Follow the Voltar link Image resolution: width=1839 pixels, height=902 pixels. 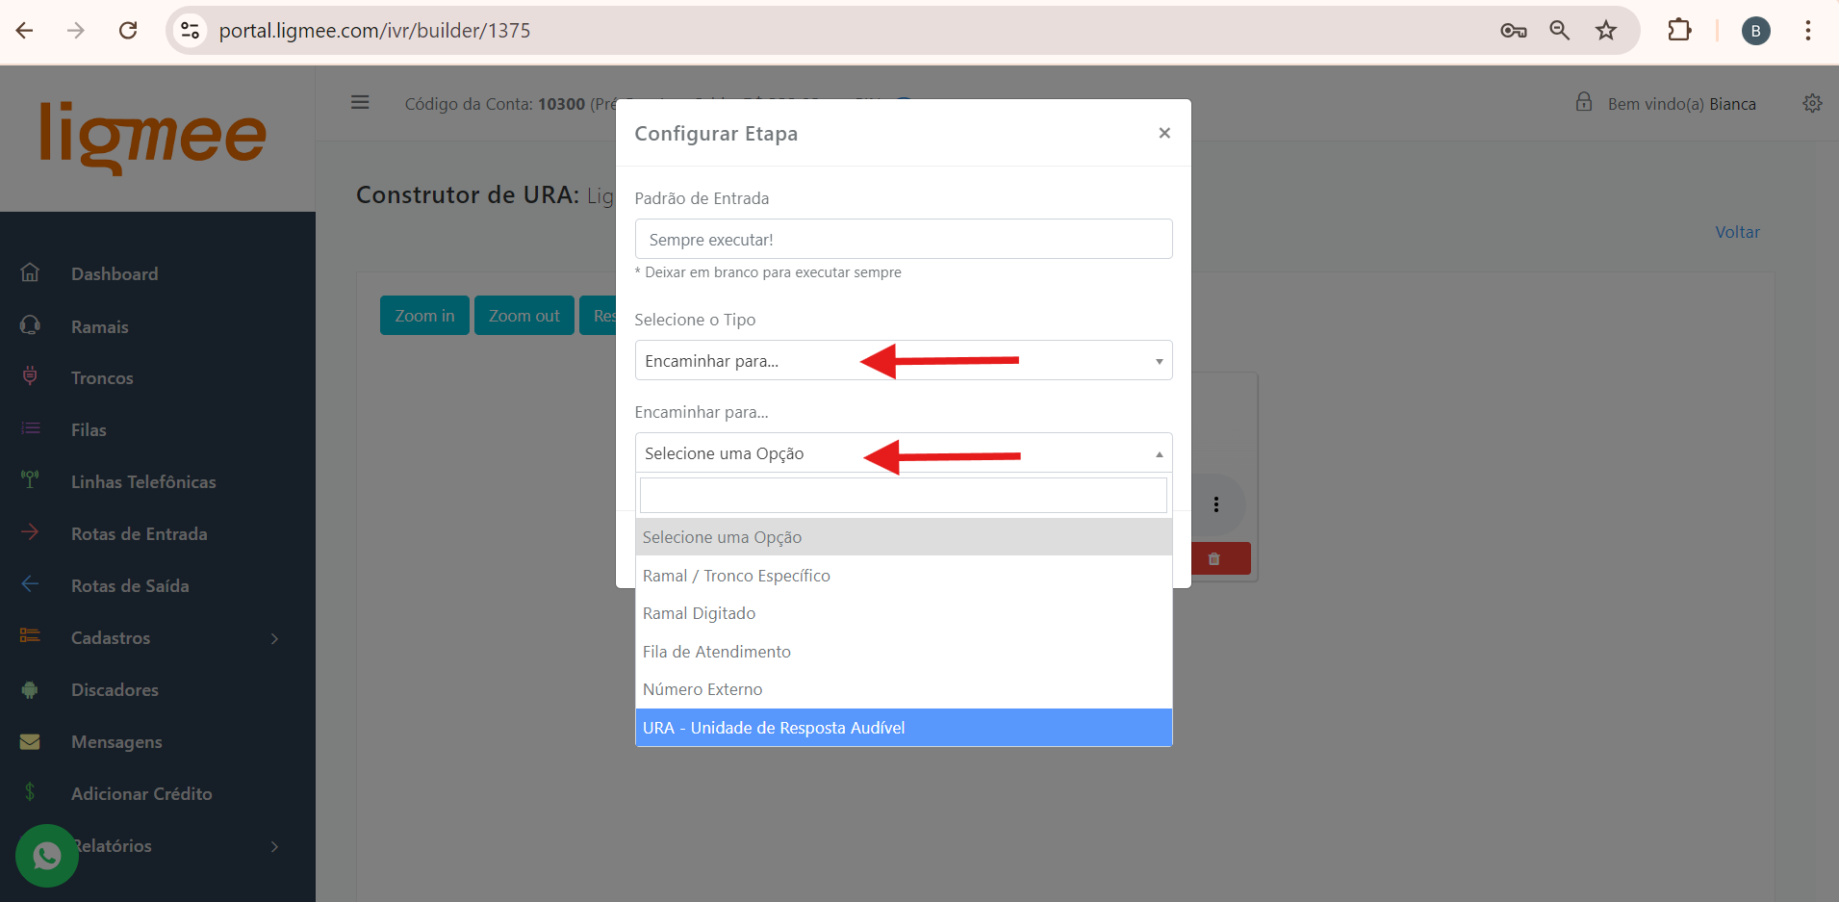(x=1736, y=232)
